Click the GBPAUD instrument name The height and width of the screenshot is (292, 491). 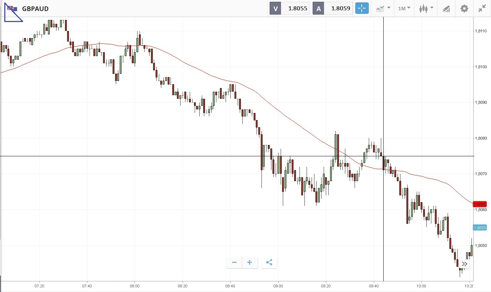tap(35, 9)
